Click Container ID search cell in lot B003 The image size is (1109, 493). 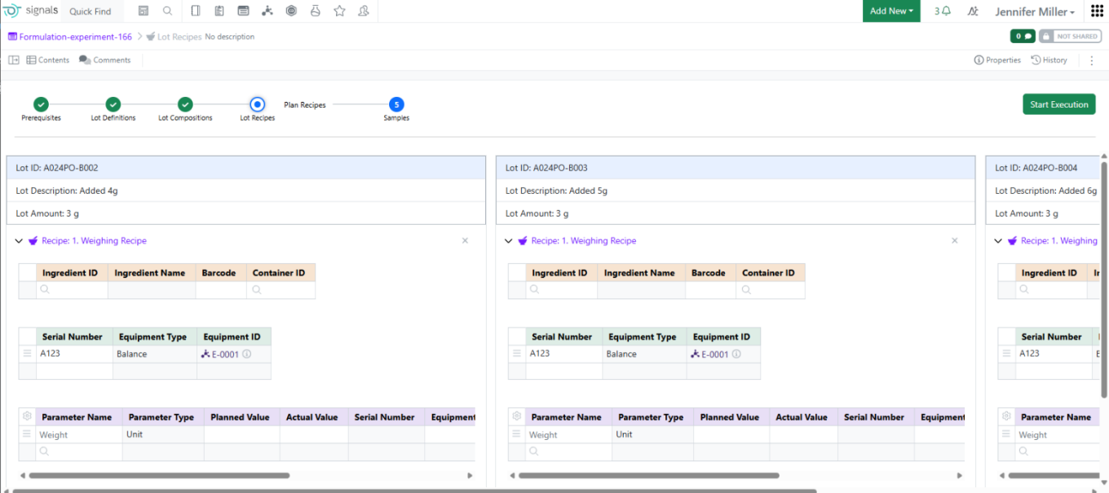[x=770, y=290]
